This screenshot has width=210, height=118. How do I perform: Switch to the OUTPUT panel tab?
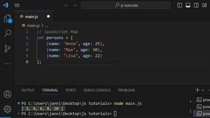pyautogui.click(x=28, y=90)
